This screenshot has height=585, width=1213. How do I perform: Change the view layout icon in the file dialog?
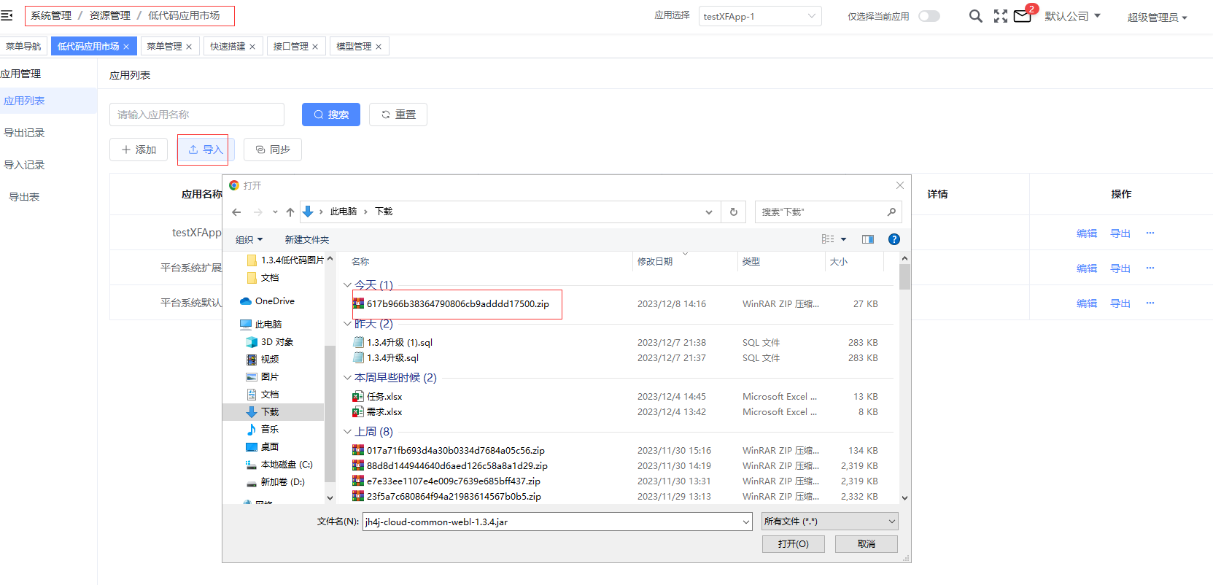point(828,239)
